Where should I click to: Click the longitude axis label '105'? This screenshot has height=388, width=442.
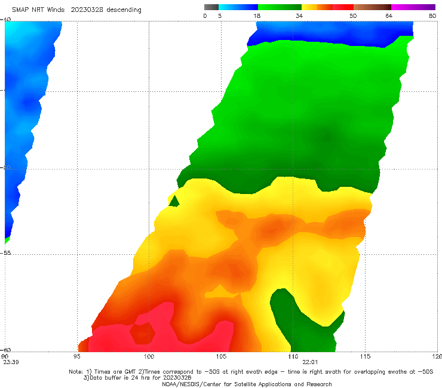tap(221, 356)
